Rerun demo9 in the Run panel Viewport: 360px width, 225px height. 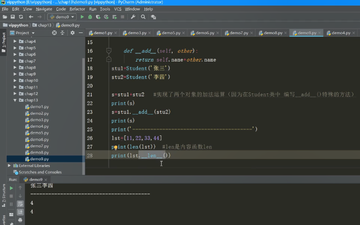(x=11, y=188)
